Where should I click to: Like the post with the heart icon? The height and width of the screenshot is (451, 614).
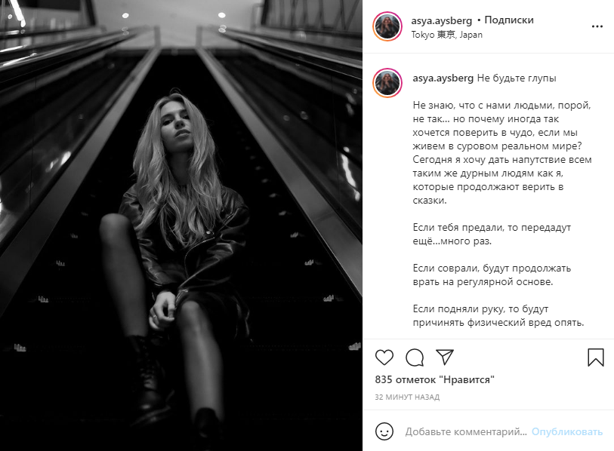(384, 357)
